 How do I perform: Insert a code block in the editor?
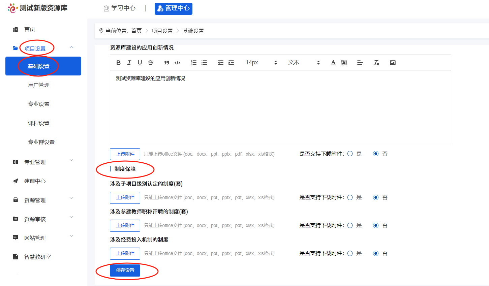(177, 63)
